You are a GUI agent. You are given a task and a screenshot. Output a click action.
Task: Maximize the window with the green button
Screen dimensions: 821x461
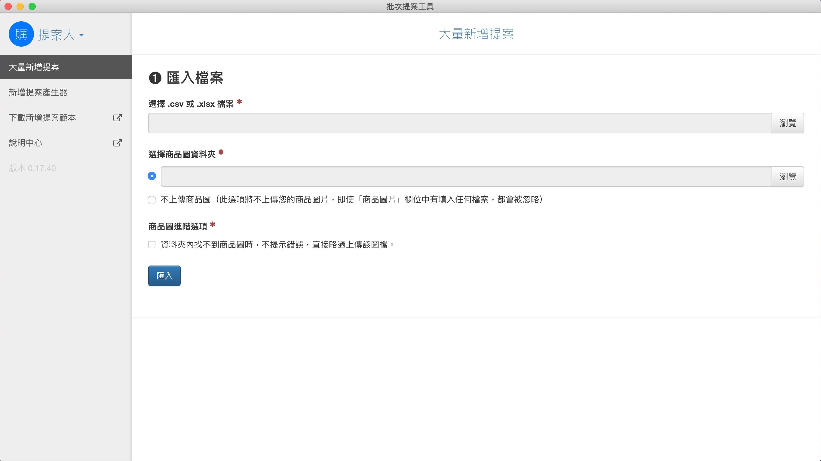32,6
